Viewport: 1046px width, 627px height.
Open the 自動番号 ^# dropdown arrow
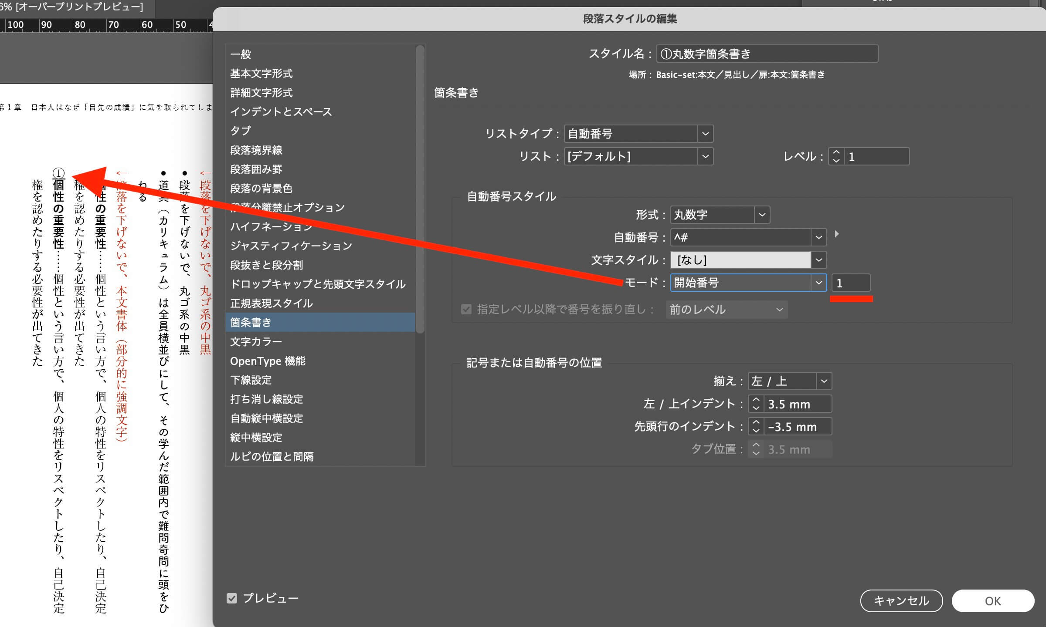coord(818,237)
